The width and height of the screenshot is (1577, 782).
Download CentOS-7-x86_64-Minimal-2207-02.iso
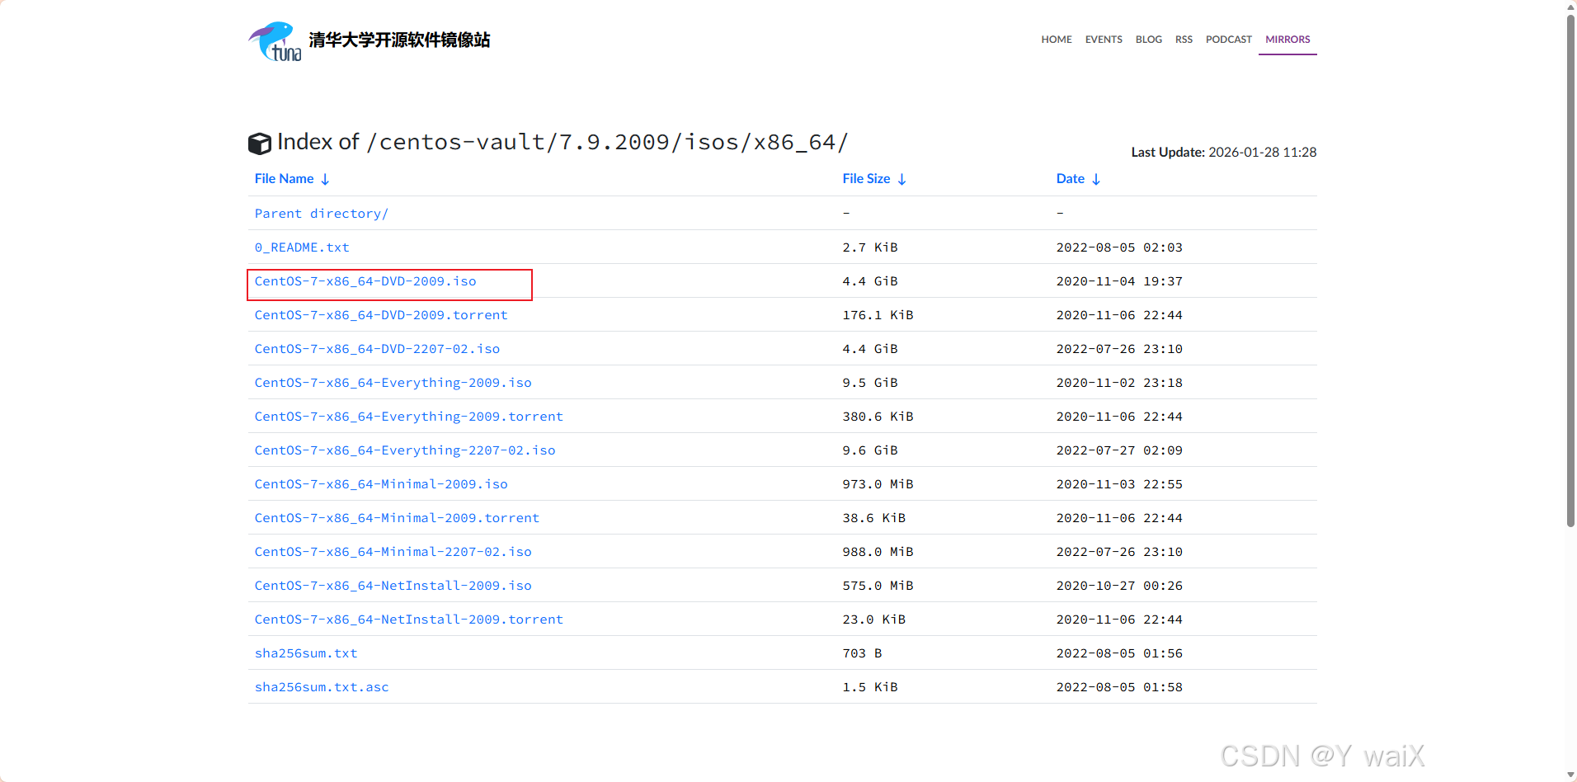[x=393, y=552]
